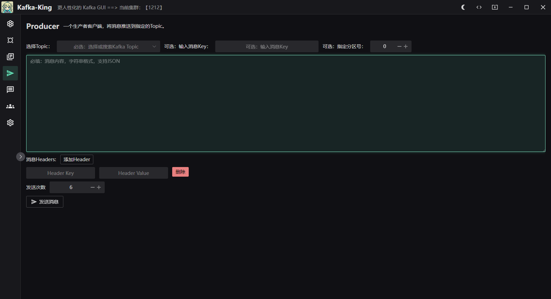Viewport: 551px width, 299px height.
Task: Close the Kafka-King window
Action: coord(543,7)
